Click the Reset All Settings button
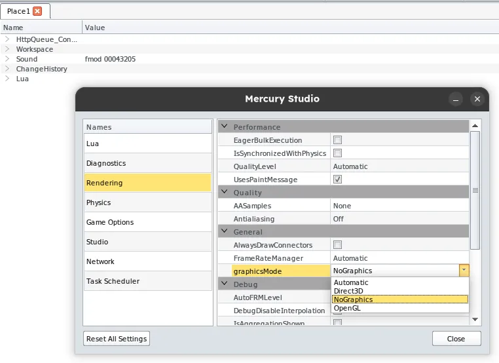499x363 pixels. pyautogui.click(x=117, y=339)
